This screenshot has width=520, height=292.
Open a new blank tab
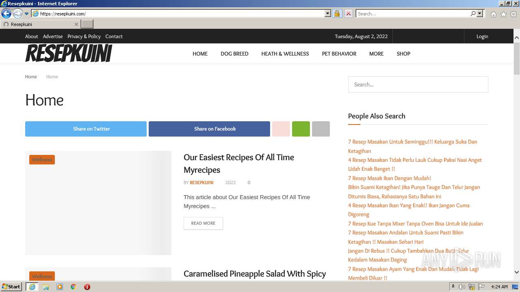pos(87,24)
